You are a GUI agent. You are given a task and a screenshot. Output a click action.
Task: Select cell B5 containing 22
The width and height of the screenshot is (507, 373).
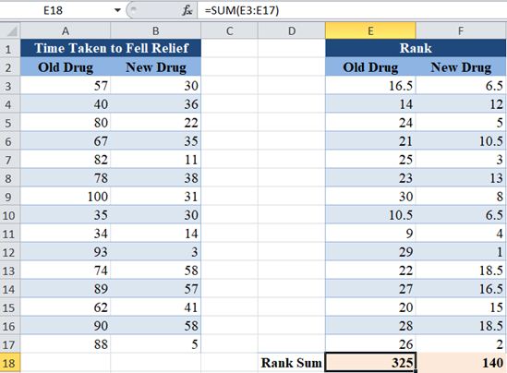(x=155, y=122)
